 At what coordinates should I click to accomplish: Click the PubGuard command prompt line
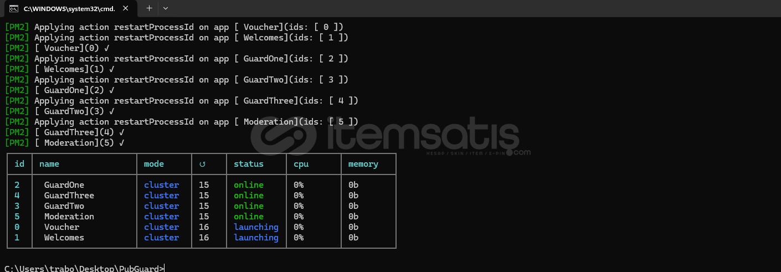pyautogui.click(x=84, y=269)
